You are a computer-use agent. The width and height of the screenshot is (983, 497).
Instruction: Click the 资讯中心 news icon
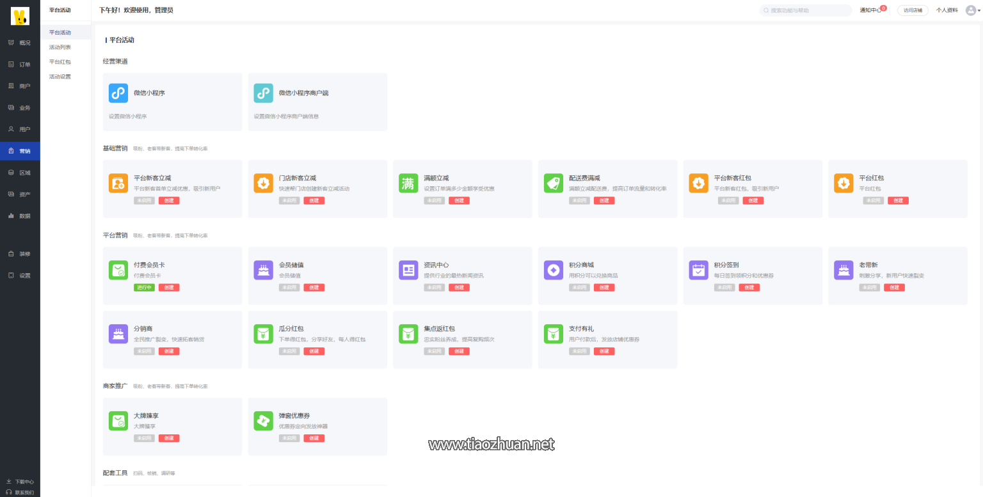coord(408,270)
